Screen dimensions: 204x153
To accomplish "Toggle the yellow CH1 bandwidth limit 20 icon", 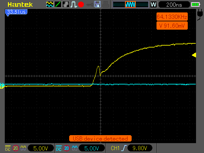I will [x=16, y=148].
